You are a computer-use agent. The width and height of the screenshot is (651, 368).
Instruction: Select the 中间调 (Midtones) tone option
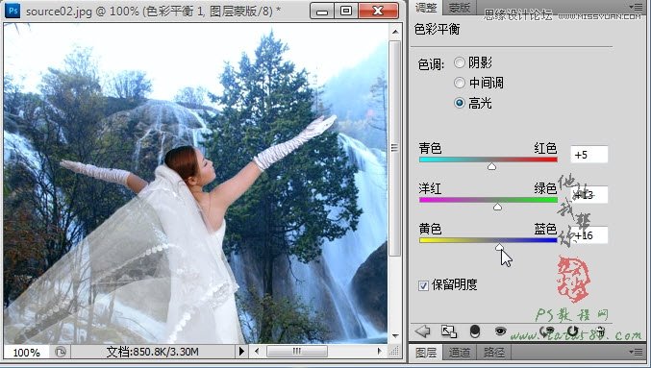pos(460,83)
